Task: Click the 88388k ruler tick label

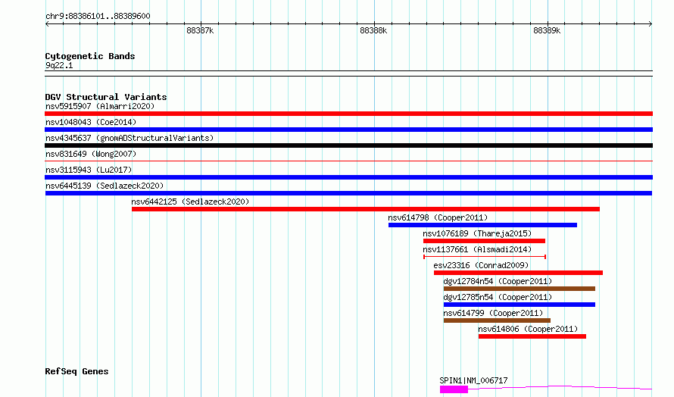Action: coord(373,31)
